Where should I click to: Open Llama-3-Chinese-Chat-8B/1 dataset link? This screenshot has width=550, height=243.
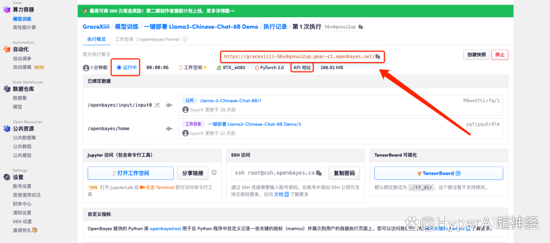tap(231, 101)
